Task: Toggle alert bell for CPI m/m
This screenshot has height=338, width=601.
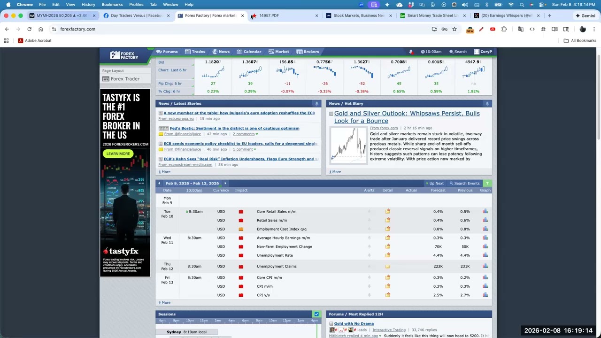Action: [369, 286]
